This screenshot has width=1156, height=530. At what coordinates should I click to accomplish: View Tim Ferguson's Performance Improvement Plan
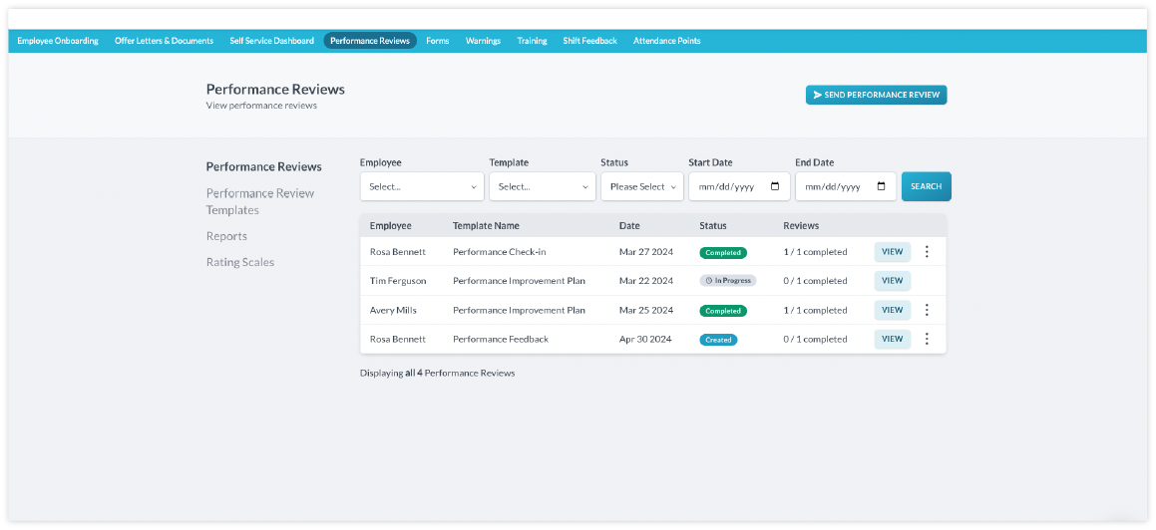pos(892,281)
